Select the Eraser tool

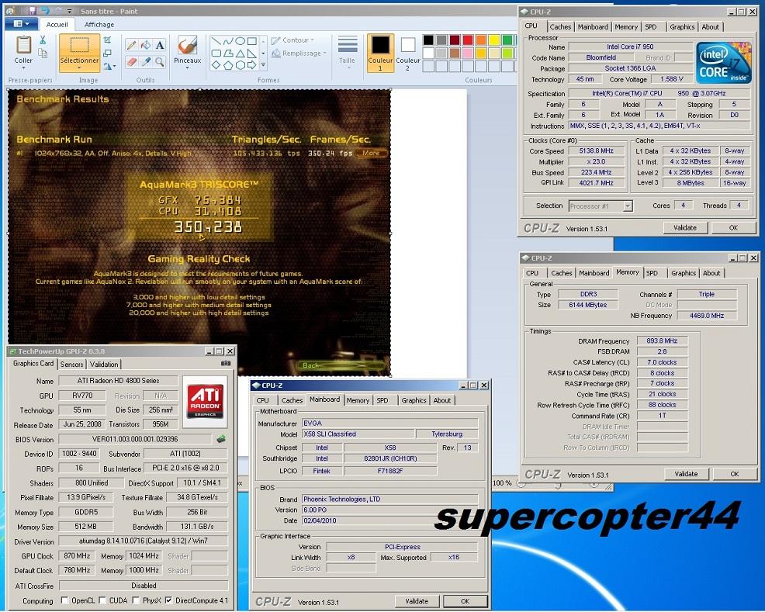pyautogui.click(x=131, y=62)
